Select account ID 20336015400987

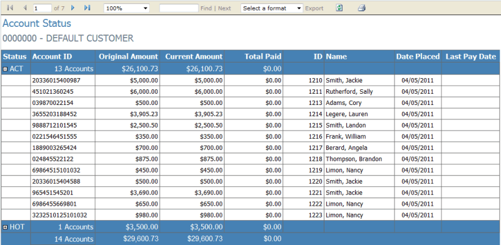[56, 81]
